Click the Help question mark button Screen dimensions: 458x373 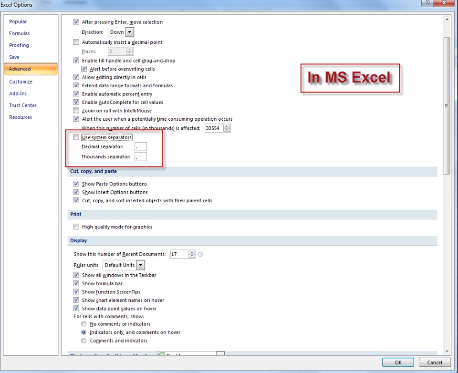point(427,3)
